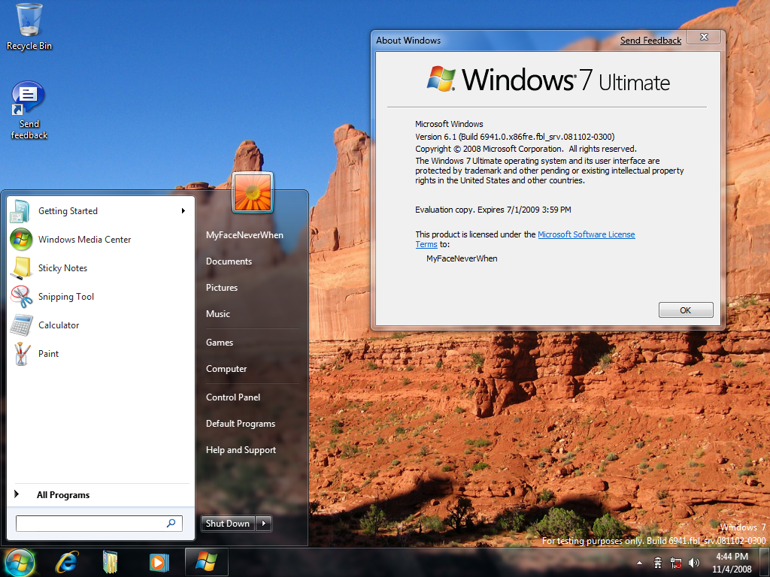Image resolution: width=770 pixels, height=577 pixels.
Task: Open Sticky Notes from Start menu
Action: [62, 268]
